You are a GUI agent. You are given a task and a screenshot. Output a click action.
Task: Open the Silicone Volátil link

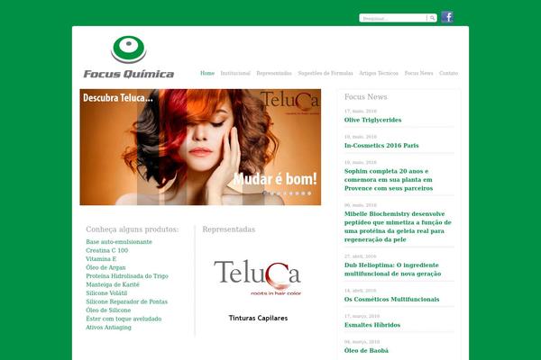106,293
